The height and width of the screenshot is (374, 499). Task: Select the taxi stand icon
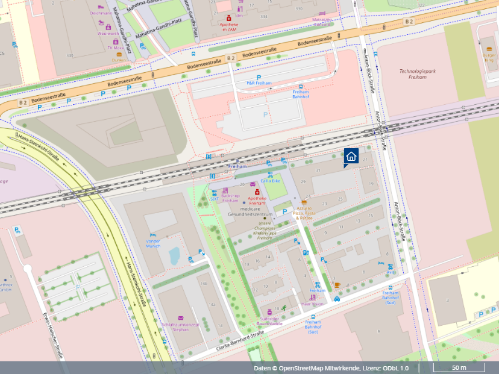click(x=337, y=298)
